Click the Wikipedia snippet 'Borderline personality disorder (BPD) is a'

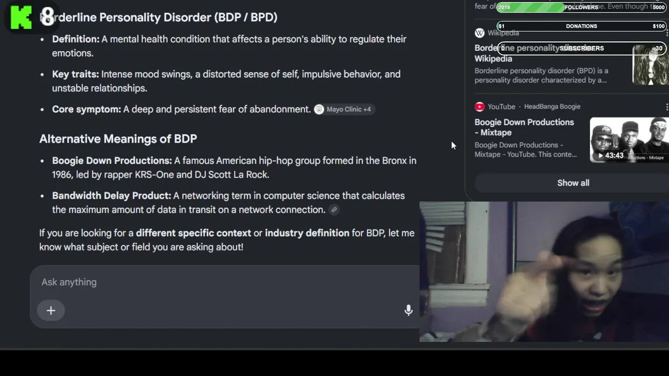point(541,70)
